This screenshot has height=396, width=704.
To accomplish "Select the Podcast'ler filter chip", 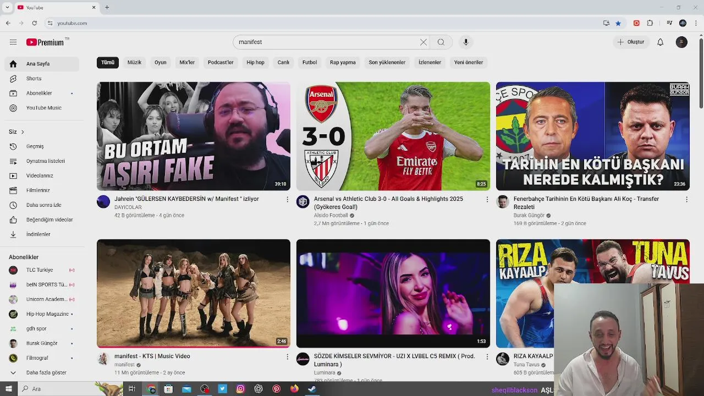I will (x=221, y=62).
